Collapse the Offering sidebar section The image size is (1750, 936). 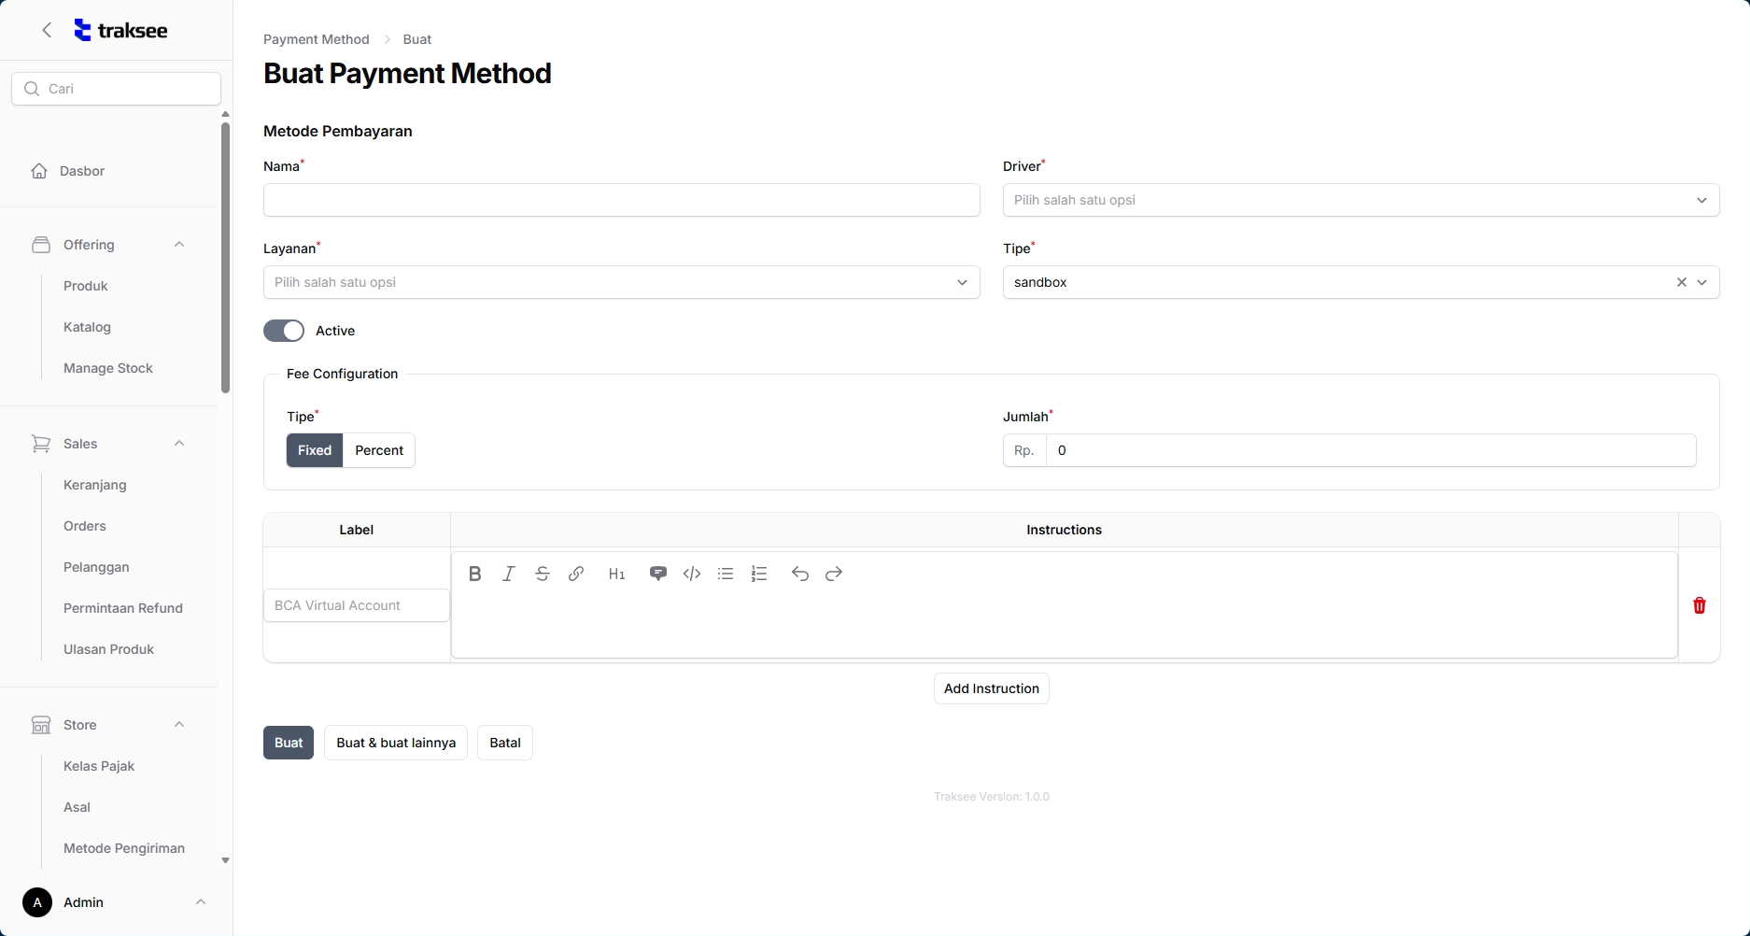click(x=179, y=245)
